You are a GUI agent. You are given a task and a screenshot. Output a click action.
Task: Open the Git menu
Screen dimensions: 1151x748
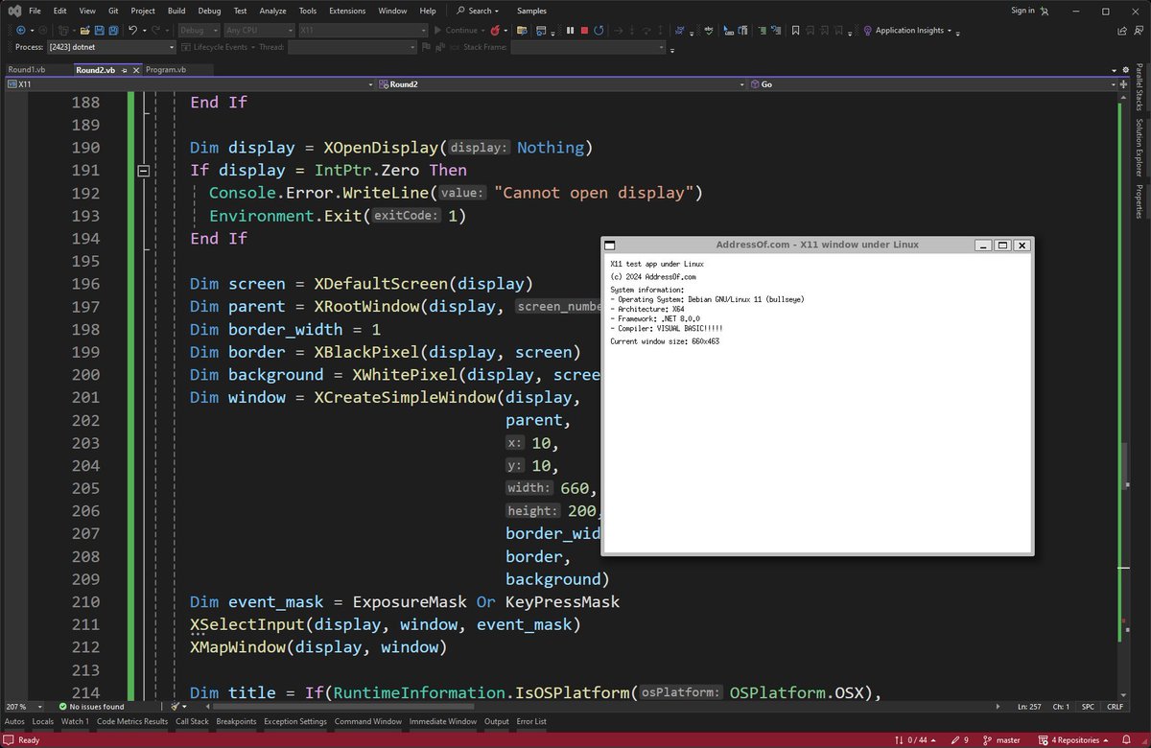pos(113,11)
